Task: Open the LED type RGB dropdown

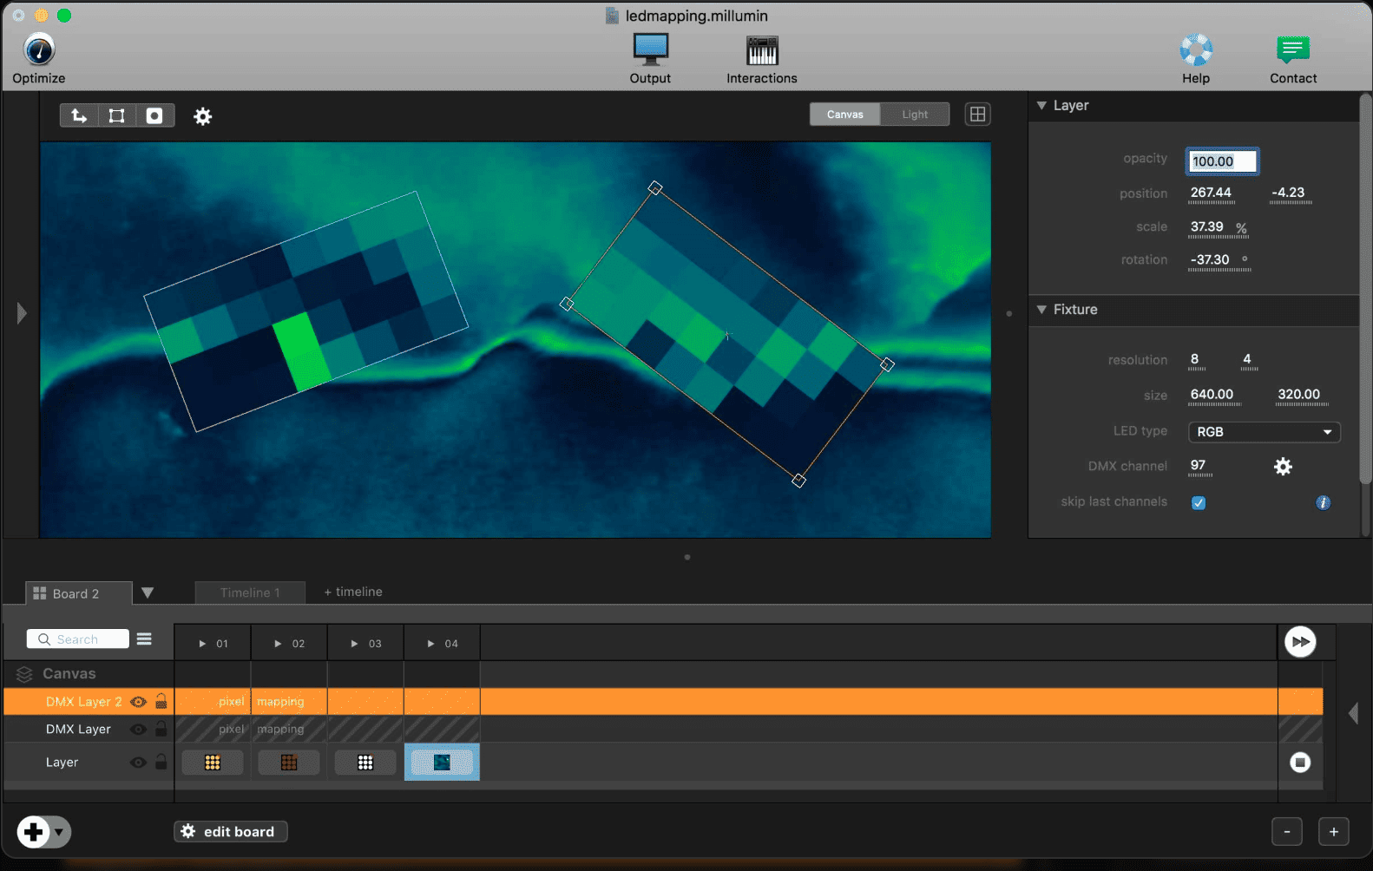Action: [x=1265, y=432]
